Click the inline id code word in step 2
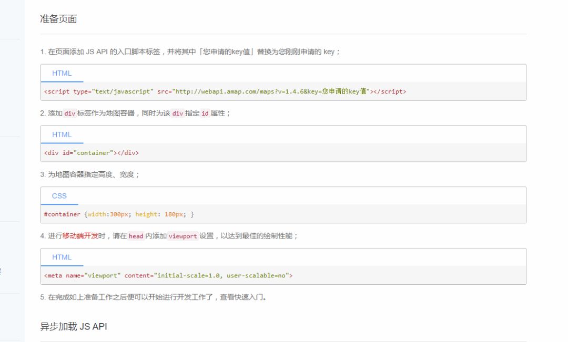This screenshot has width=568, height=342. pos(205,113)
